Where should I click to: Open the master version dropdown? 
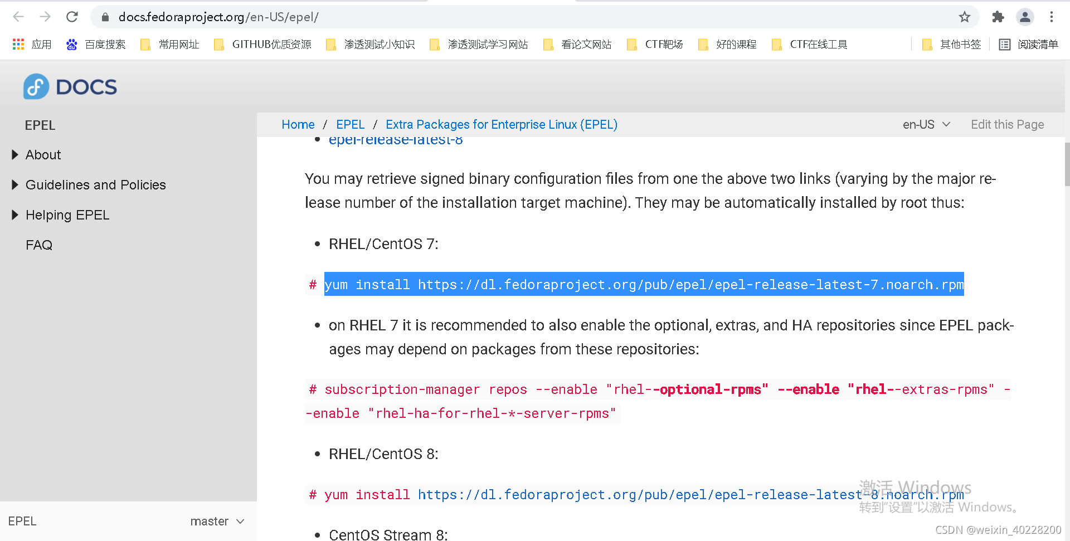click(x=217, y=521)
